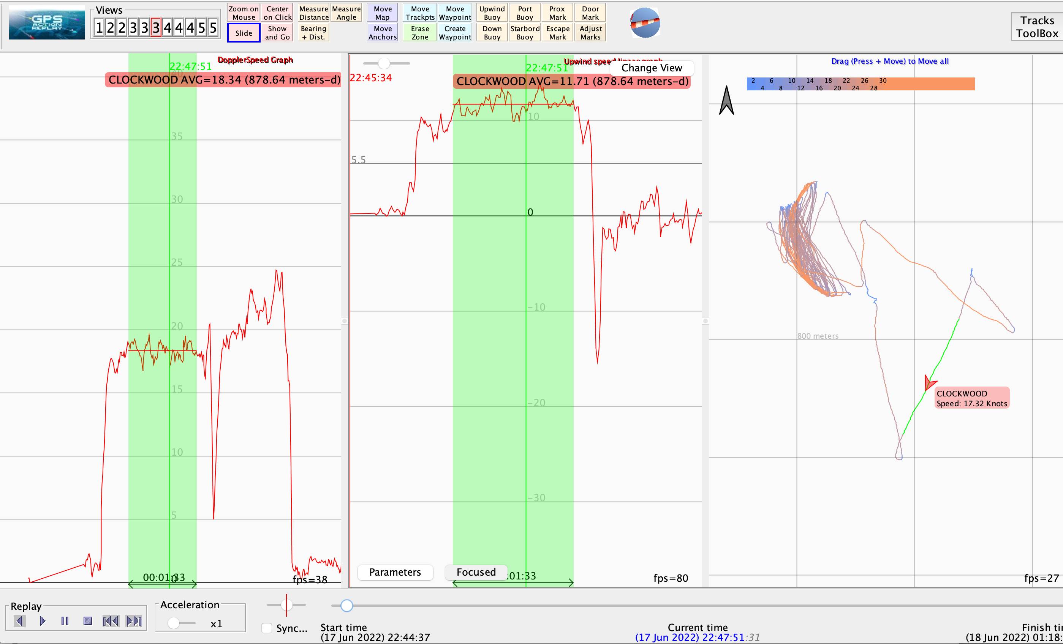The image size is (1063, 644).
Task: Click the Measure Distance button
Action: tap(314, 13)
